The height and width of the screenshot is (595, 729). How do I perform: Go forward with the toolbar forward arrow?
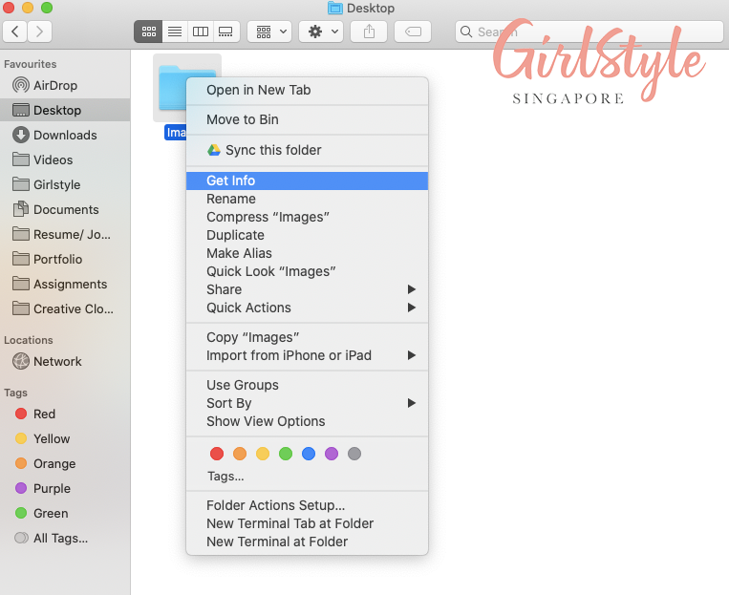39,32
